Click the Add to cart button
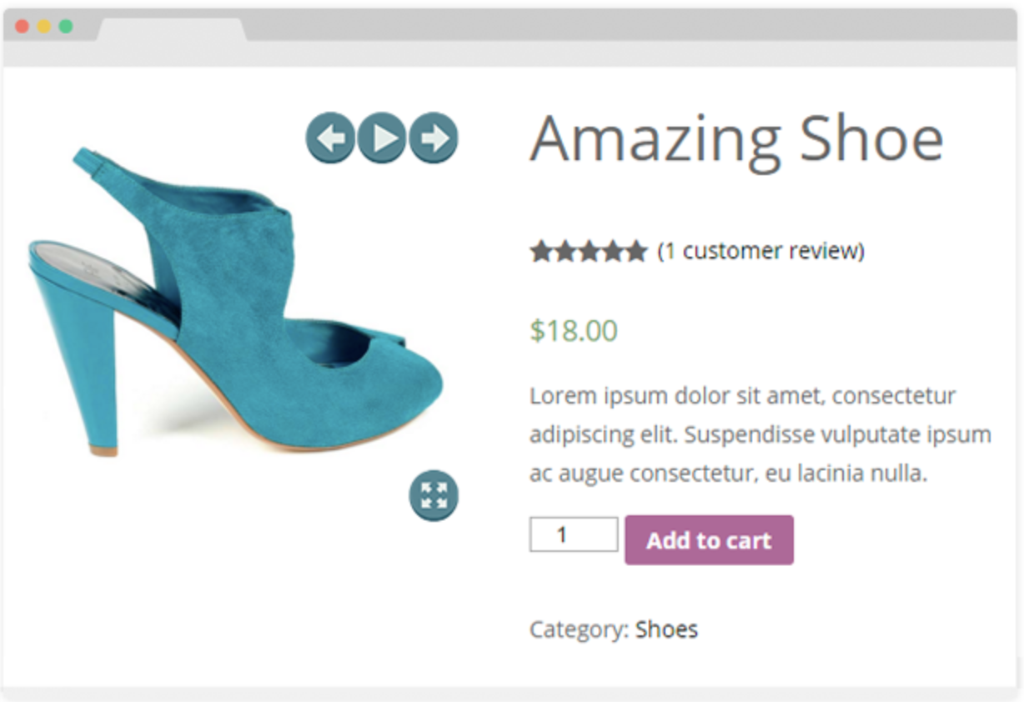This screenshot has width=1029, height=702. pyautogui.click(x=709, y=540)
